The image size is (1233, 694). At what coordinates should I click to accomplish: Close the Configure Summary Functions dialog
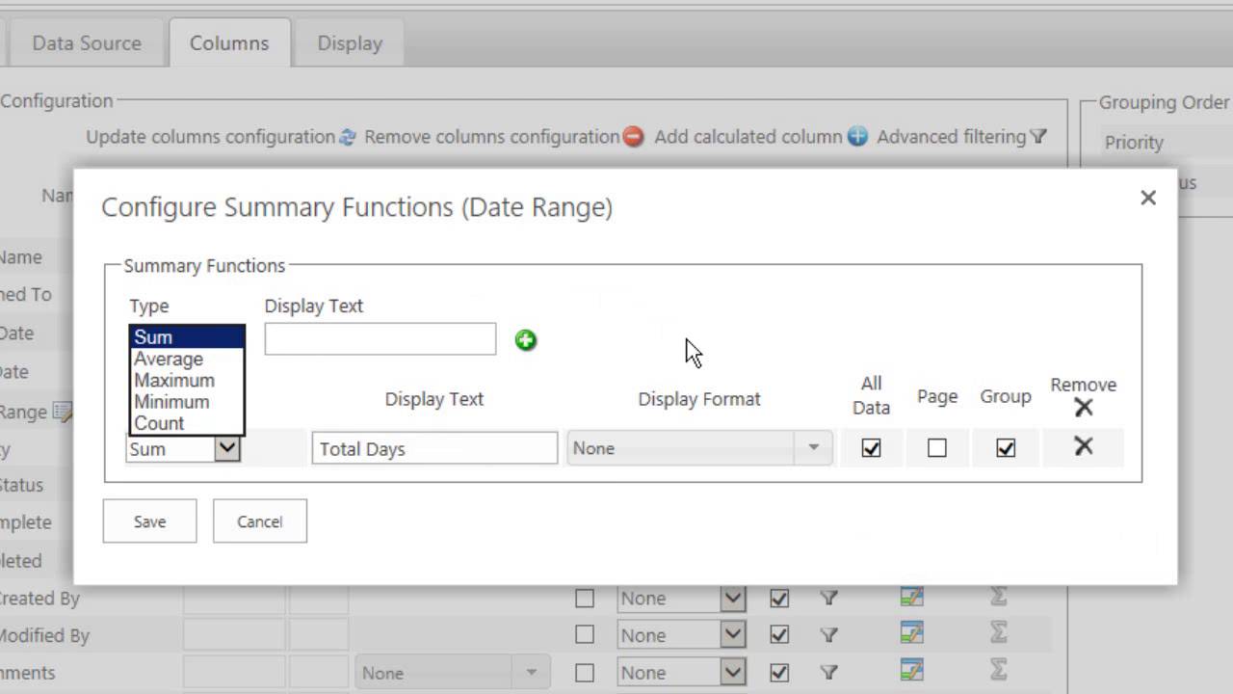click(x=1148, y=198)
